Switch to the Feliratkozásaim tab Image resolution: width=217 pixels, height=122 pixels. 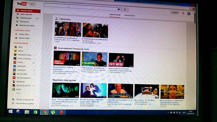tap(129, 16)
